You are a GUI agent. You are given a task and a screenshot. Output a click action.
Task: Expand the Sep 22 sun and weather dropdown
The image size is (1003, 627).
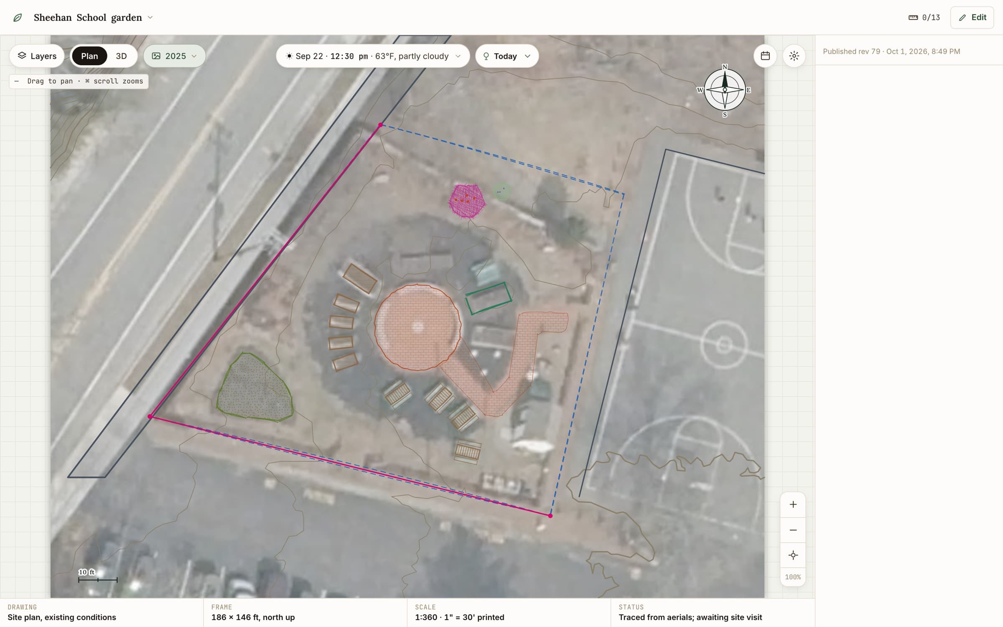point(373,56)
